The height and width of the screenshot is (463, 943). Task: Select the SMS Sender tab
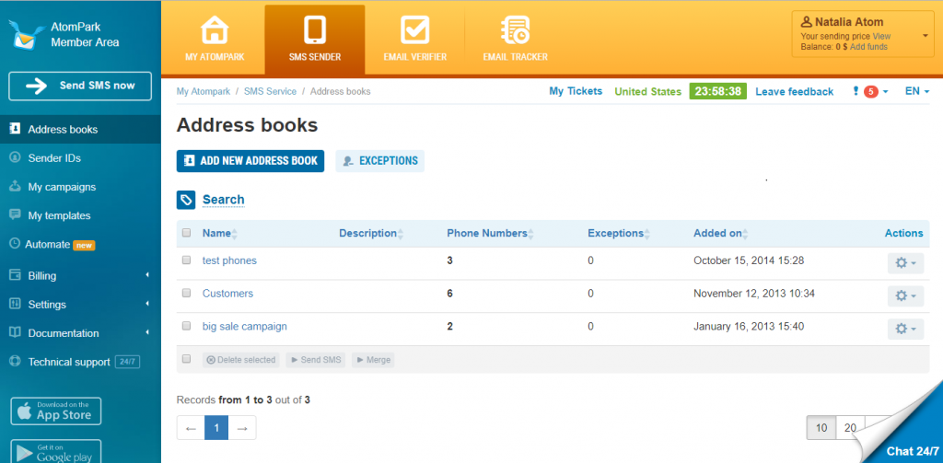point(315,39)
